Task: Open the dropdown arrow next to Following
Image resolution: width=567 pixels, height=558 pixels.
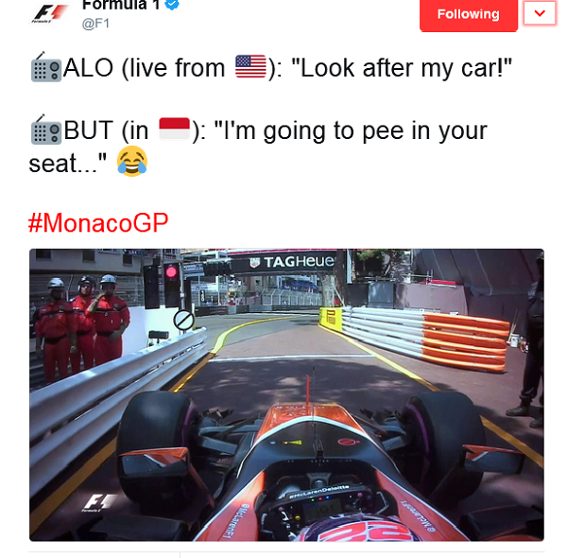Action: tap(540, 13)
